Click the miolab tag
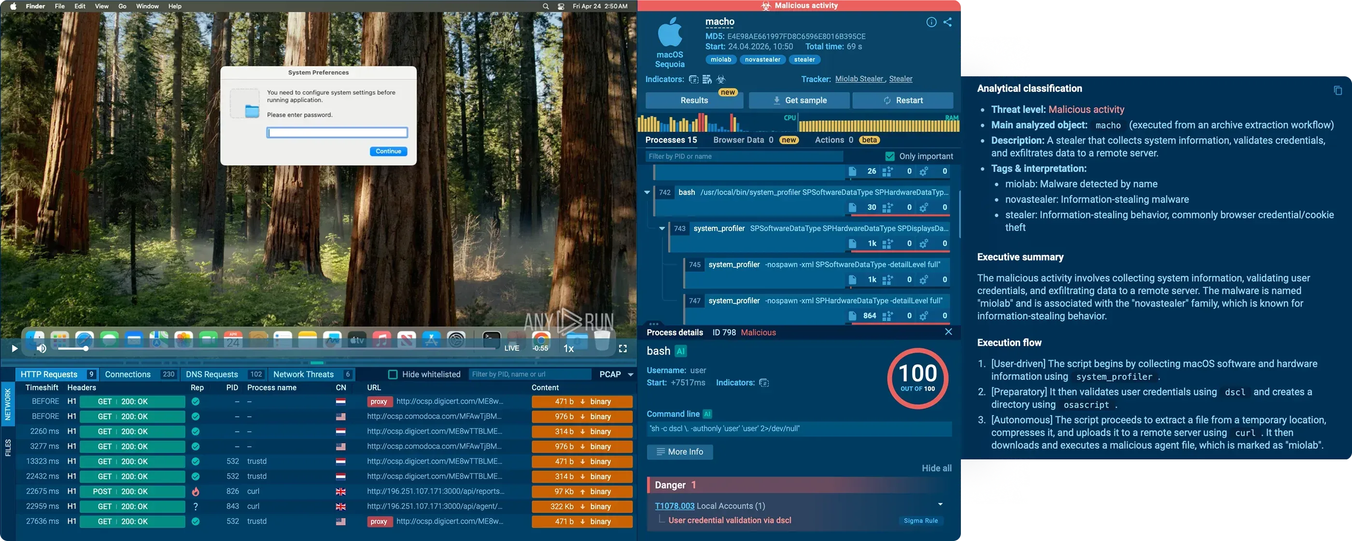The image size is (1352, 541). click(x=720, y=59)
